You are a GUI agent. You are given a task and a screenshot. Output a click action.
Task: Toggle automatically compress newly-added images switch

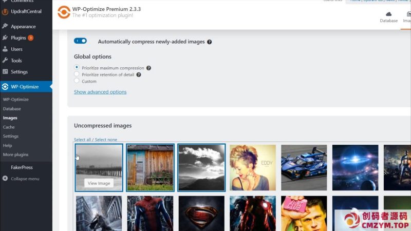[x=81, y=41]
